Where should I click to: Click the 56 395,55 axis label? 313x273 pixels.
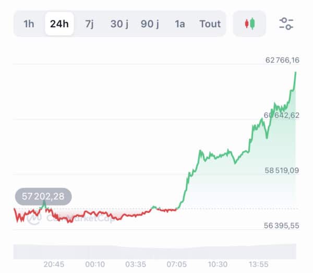pos(282,225)
